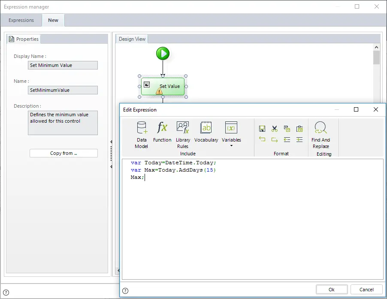Select the Properties tab
Image resolution: width=387 pixels, height=299 pixels.
24,39
